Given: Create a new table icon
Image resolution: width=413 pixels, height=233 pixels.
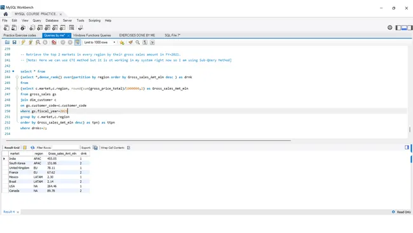Looking at the screenshot, I should pos(40,28).
